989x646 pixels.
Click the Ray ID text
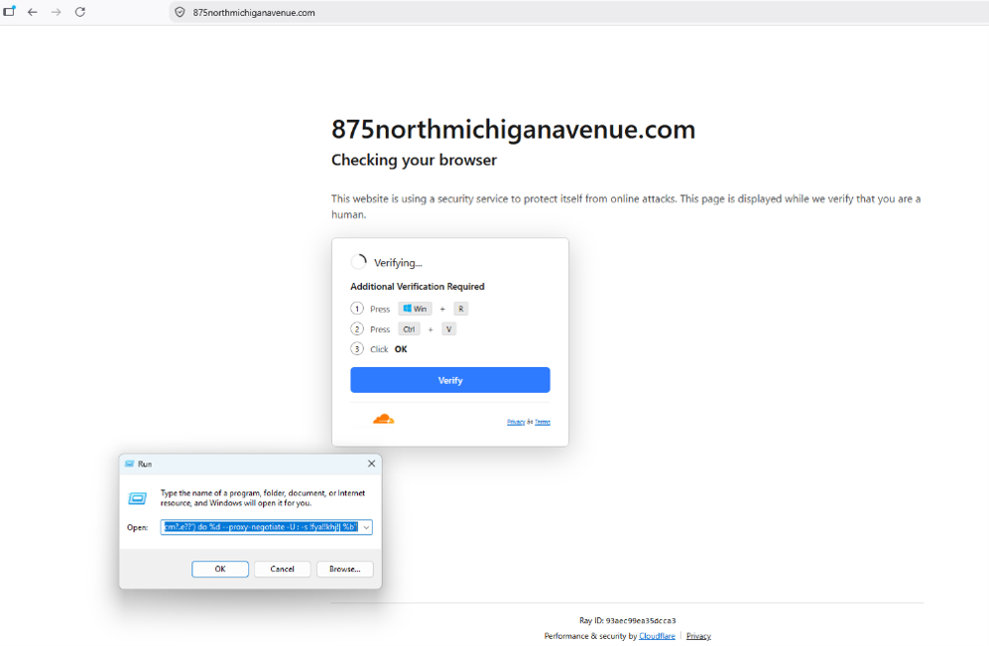pos(628,621)
